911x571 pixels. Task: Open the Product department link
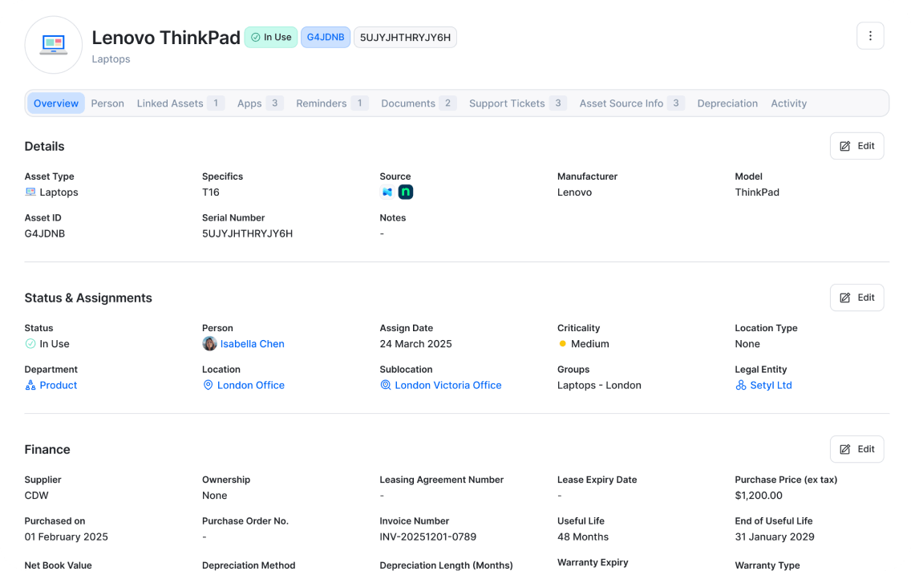pyautogui.click(x=58, y=385)
